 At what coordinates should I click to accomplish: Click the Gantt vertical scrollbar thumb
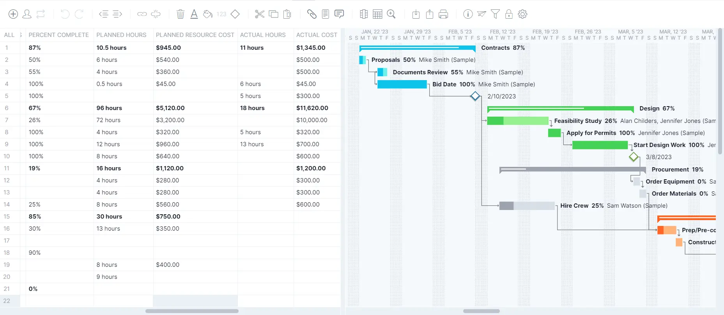(720, 91)
